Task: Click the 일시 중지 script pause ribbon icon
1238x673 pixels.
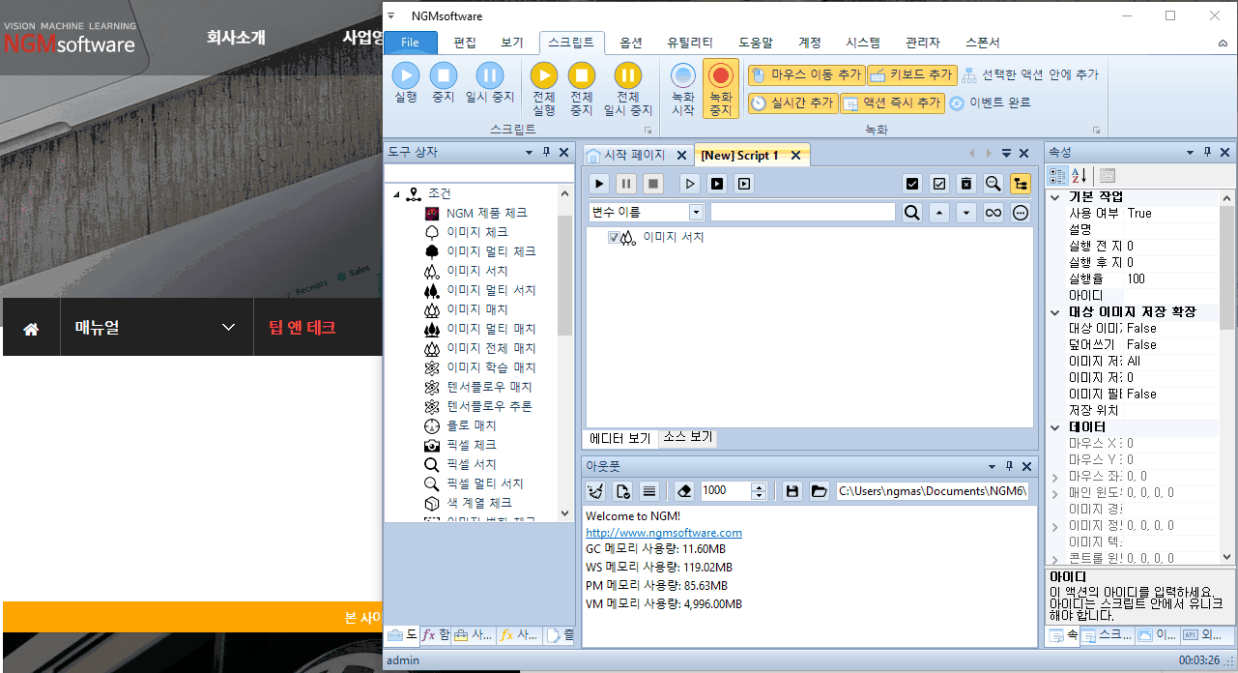Action: pos(490,74)
